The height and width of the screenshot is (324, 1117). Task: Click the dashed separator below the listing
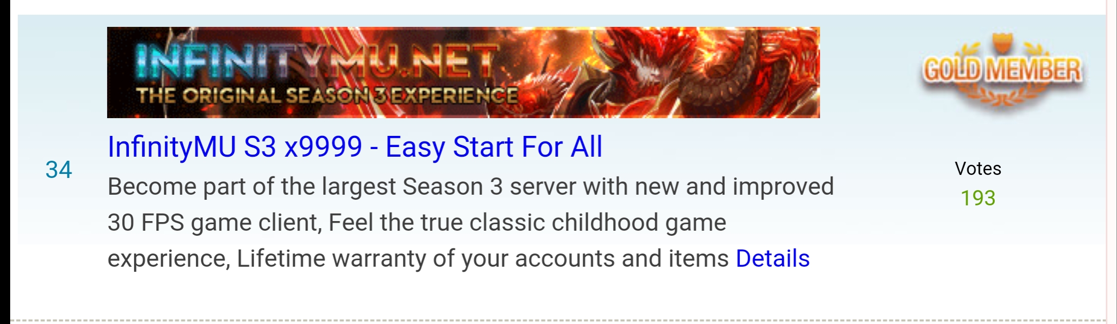click(x=557, y=320)
